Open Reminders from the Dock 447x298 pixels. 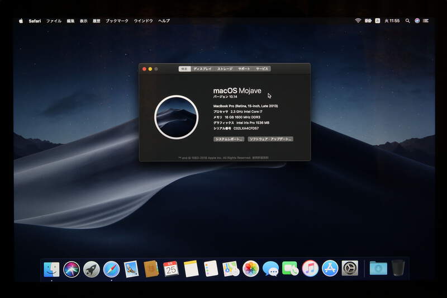click(211, 268)
